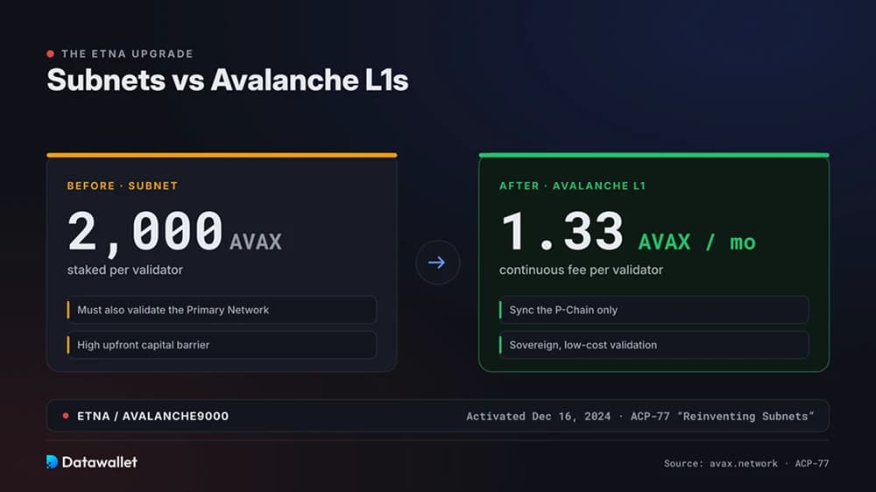Click 'AVAX / mo' green unit label
This screenshot has width=876, height=492.
tap(696, 242)
